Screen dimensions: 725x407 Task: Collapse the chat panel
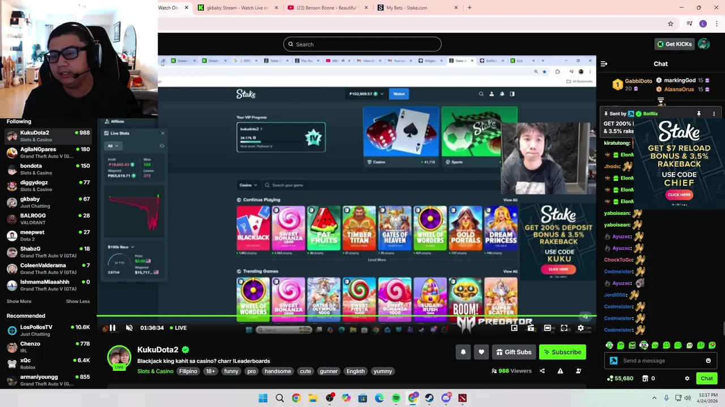click(x=604, y=64)
